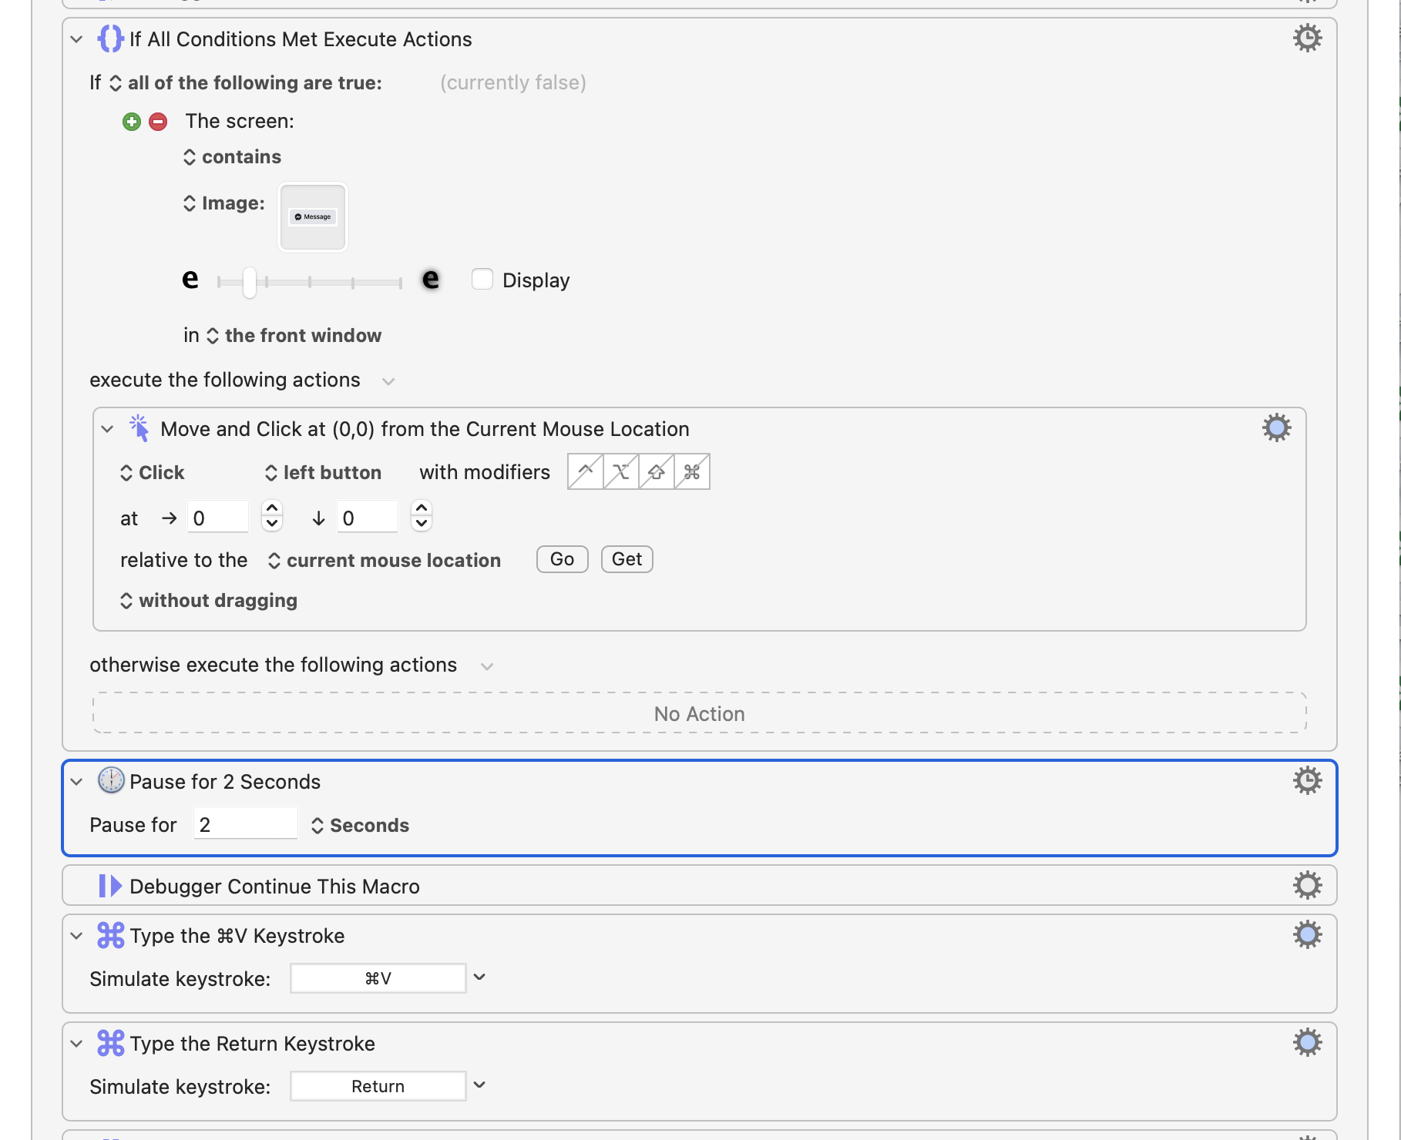
Task: Open gear menu for Pause for 2 Seconds
Action: coord(1307,780)
